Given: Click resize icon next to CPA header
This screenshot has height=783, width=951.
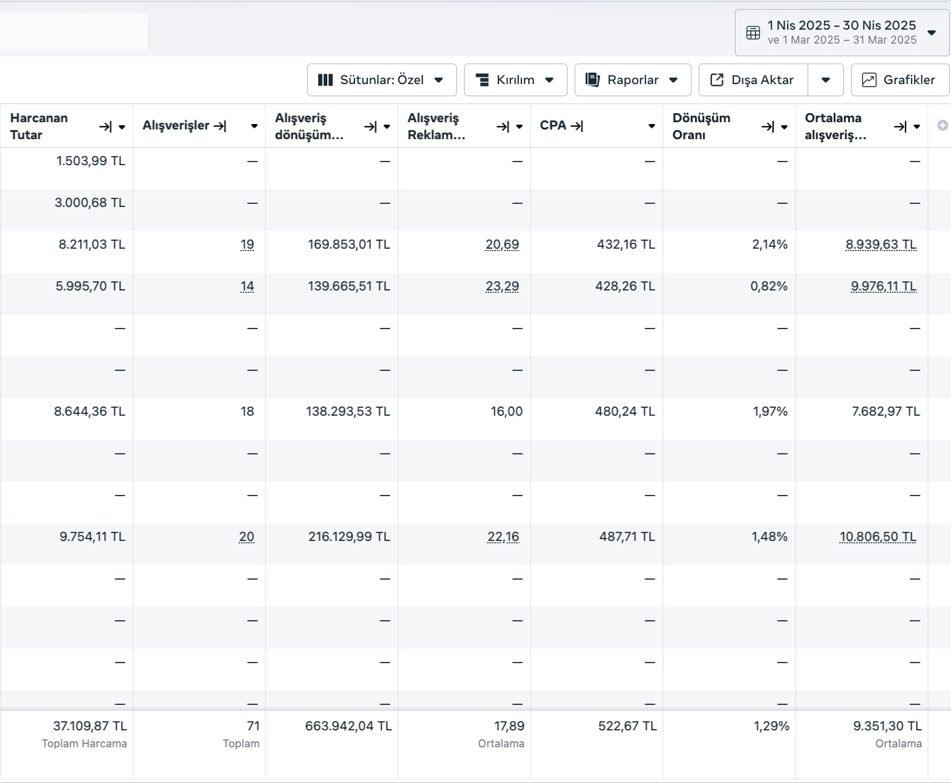Looking at the screenshot, I should coord(577,126).
